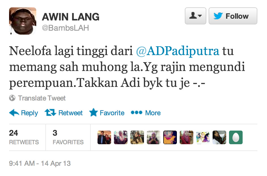Open AWIN LANG's profile picture

(23, 21)
